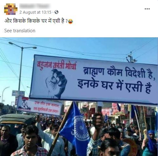Open the three-dot post options menu

click(x=147, y=9)
